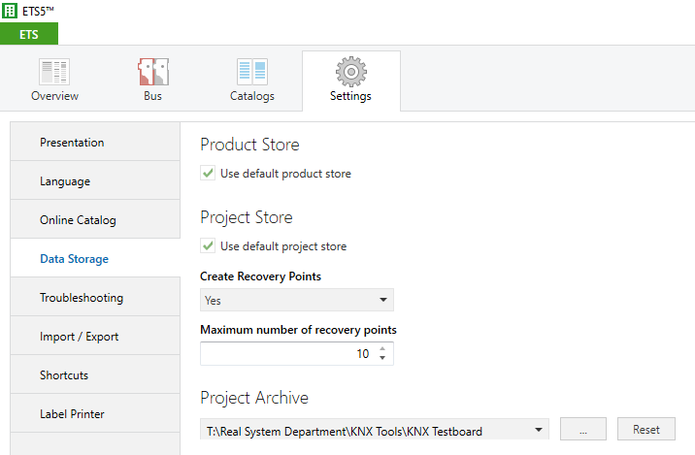The height and width of the screenshot is (455, 695).
Task: Click the Create Recovery Points label
Action: [x=260, y=276]
